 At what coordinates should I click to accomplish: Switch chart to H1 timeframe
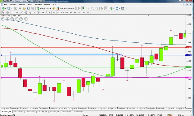click(71, 12)
